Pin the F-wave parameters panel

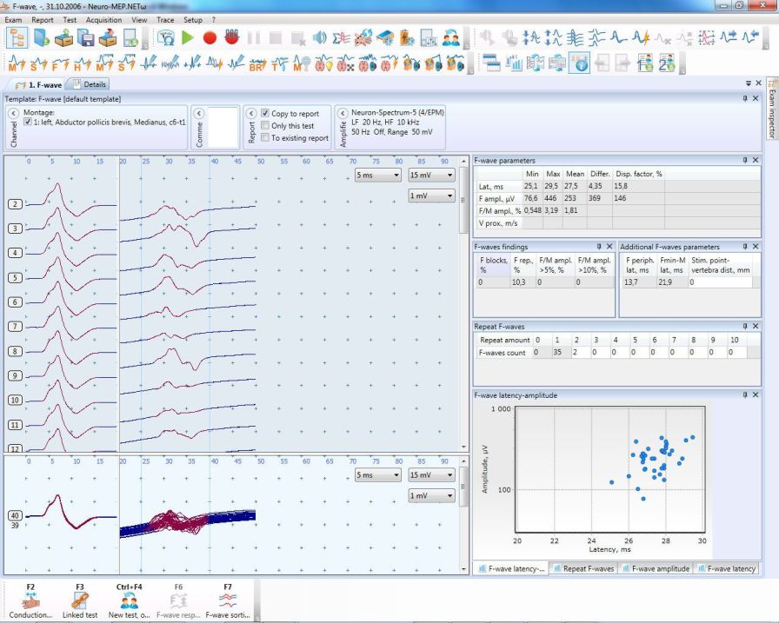[743, 160]
